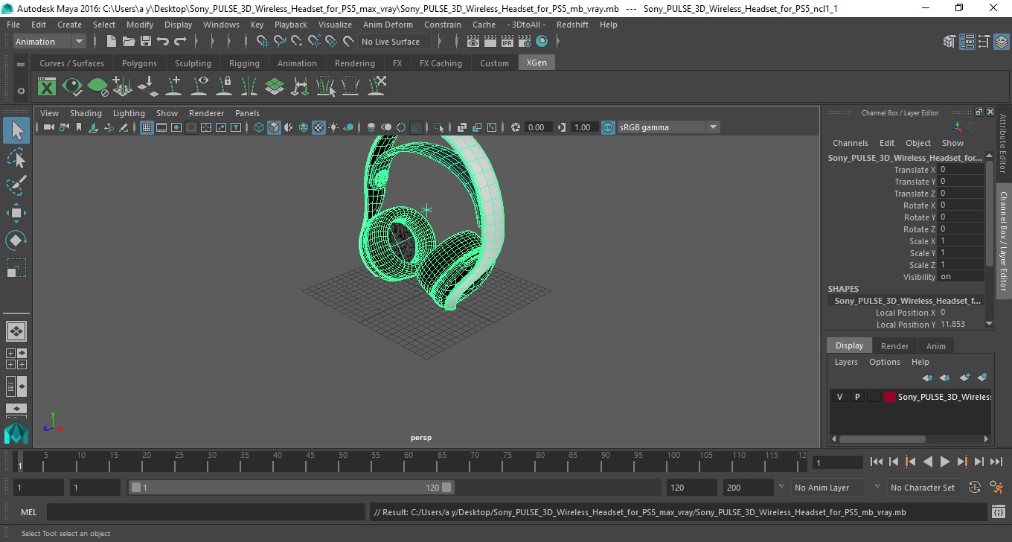Choose the Move tool in toolbox

[x=16, y=213]
